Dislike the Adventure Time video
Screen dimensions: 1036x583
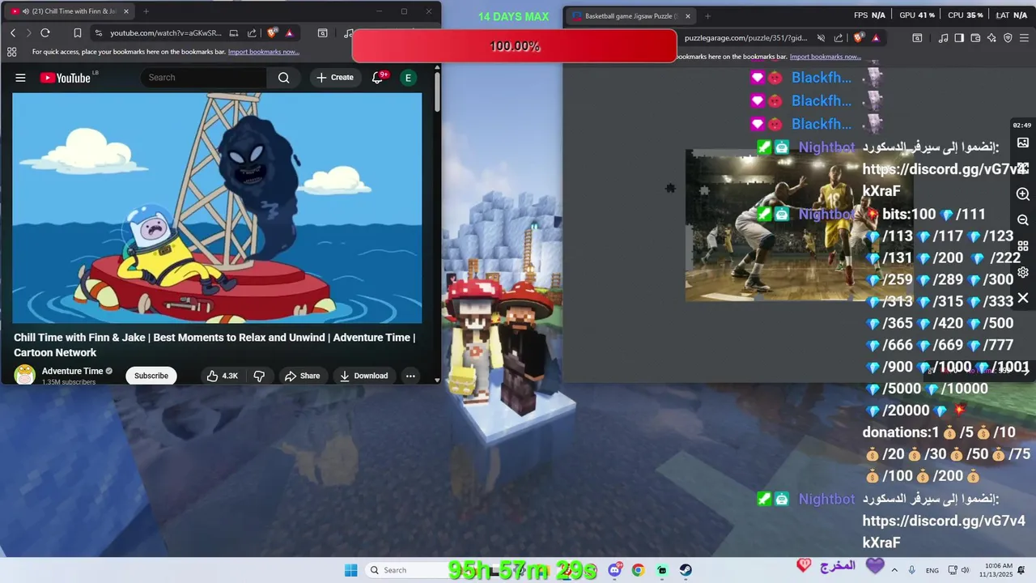coord(259,376)
